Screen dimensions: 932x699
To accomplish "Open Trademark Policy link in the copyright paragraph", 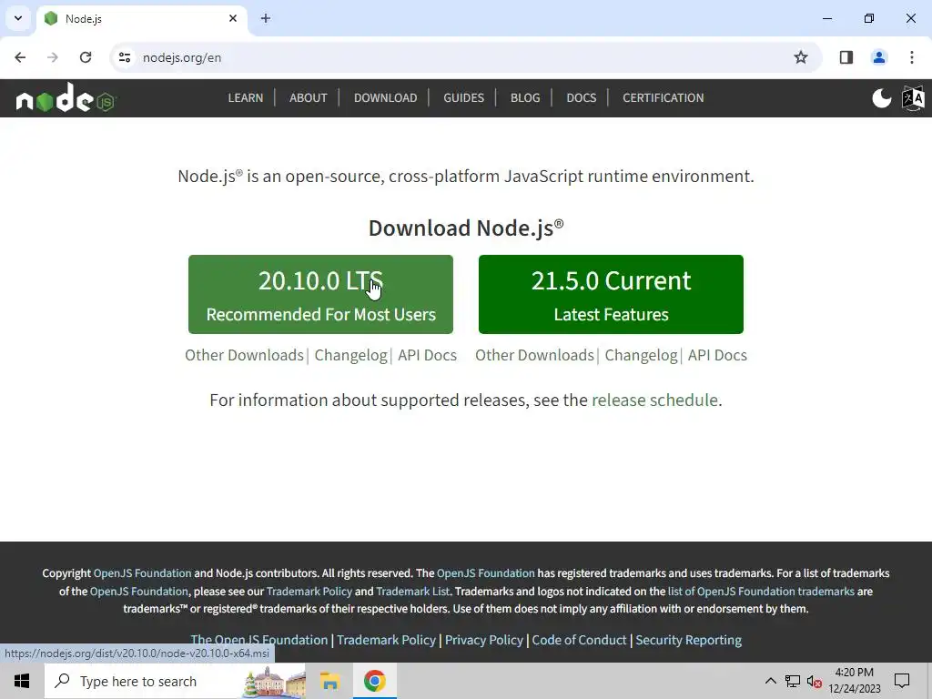I will [x=309, y=591].
